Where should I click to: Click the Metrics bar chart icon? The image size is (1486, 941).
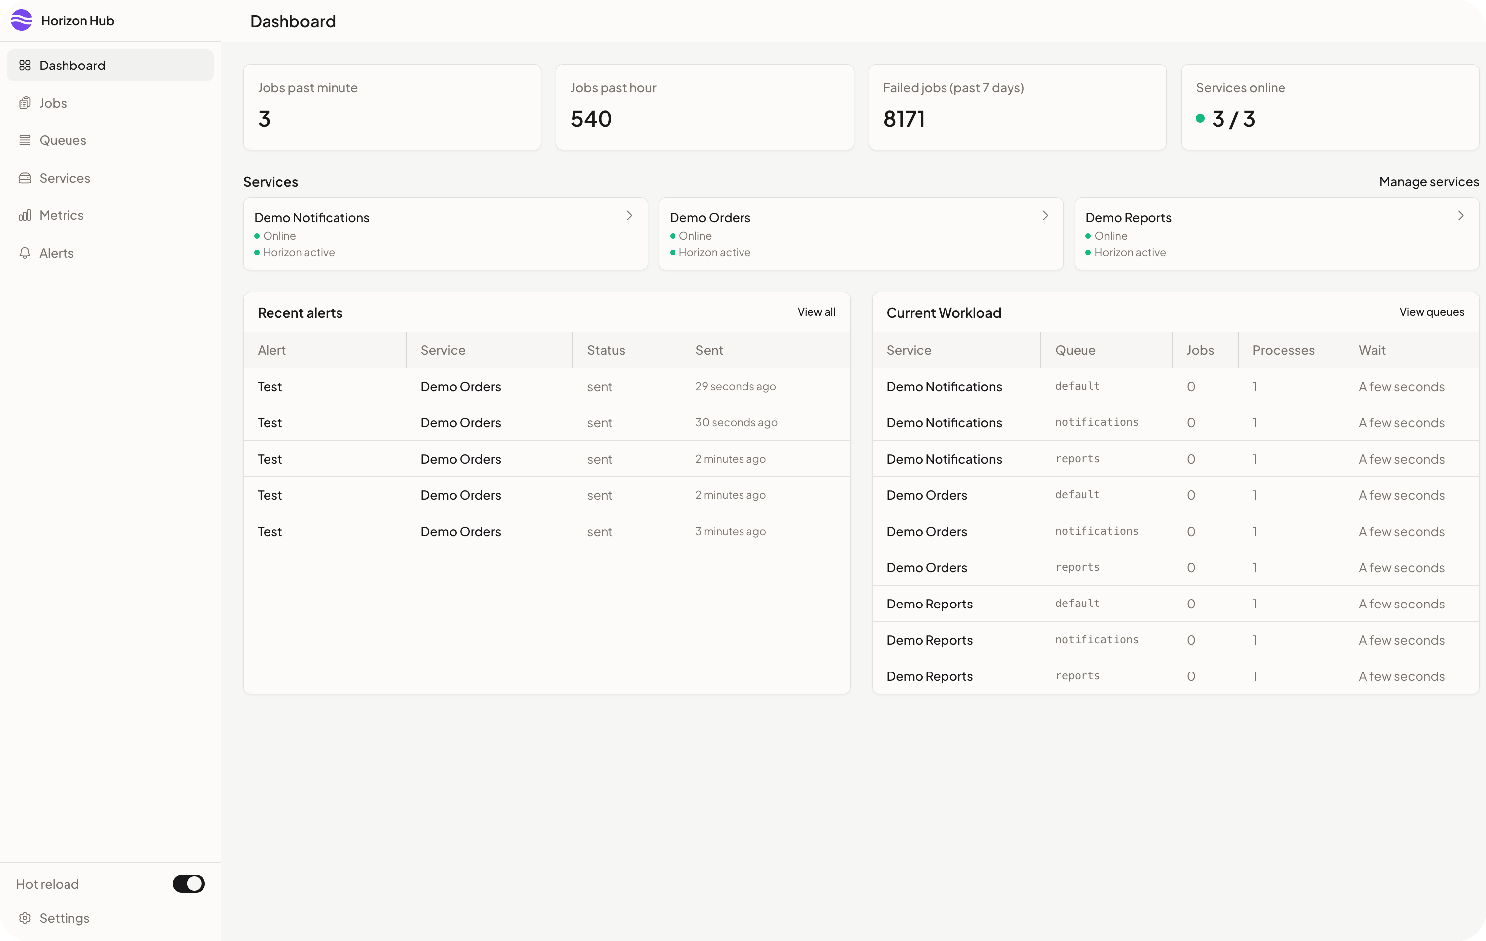[x=25, y=215]
